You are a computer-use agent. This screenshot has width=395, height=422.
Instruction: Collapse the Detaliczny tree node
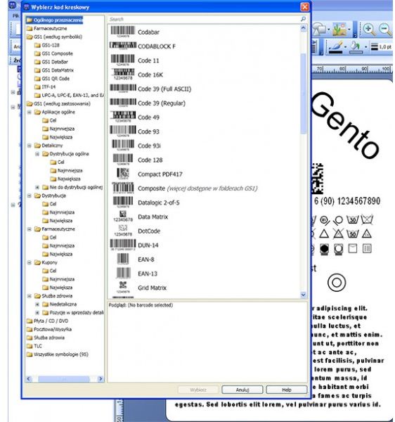tap(30, 146)
